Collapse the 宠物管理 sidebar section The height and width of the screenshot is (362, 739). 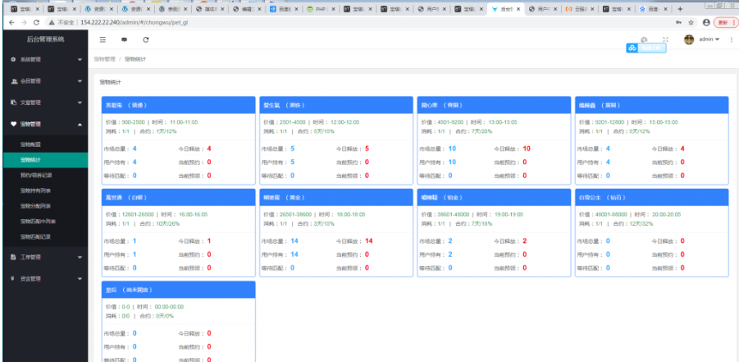(45, 124)
